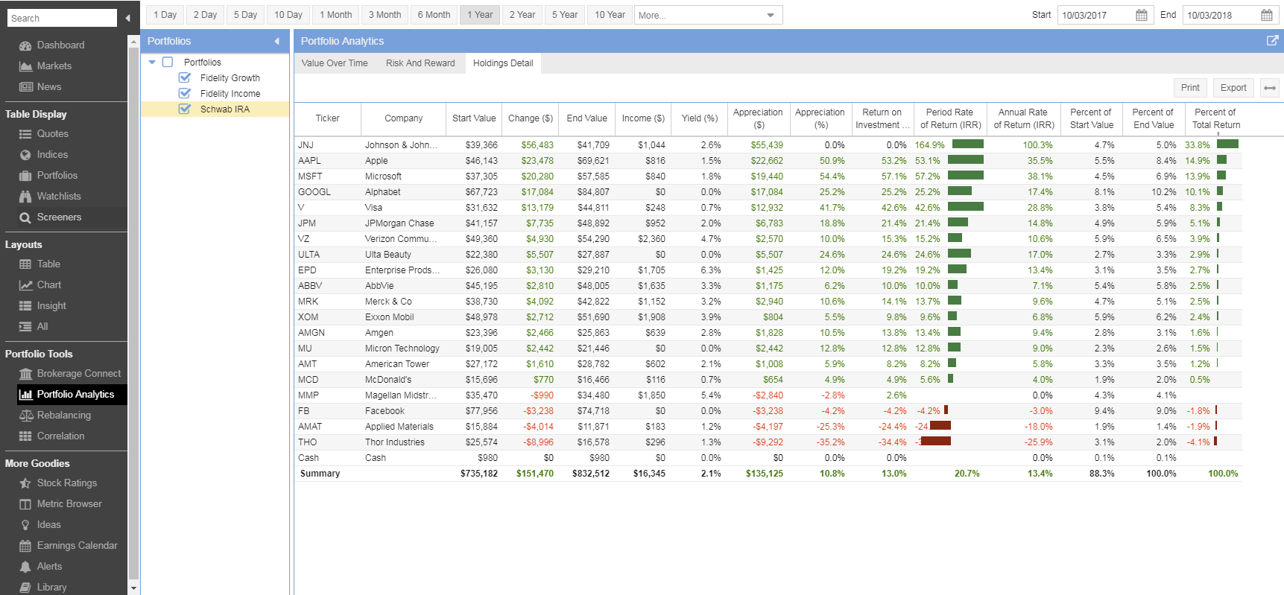
Task: Sort by End Value column header
Action: click(586, 118)
